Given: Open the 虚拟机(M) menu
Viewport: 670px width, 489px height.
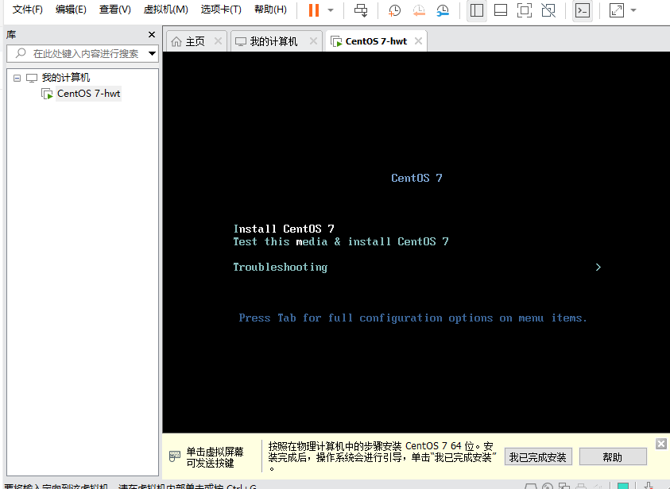Looking at the screenshot, I should [x=166, y=10].
